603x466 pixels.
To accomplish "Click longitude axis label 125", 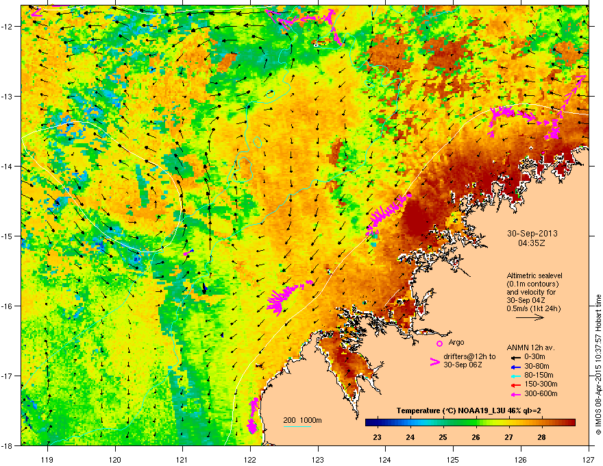I will 453,459.
